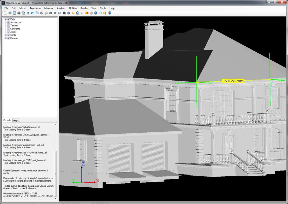Viewport: 288px width, 204px height.
Task: Click the binoculars find icon
Action: click(x=51, y=13)
